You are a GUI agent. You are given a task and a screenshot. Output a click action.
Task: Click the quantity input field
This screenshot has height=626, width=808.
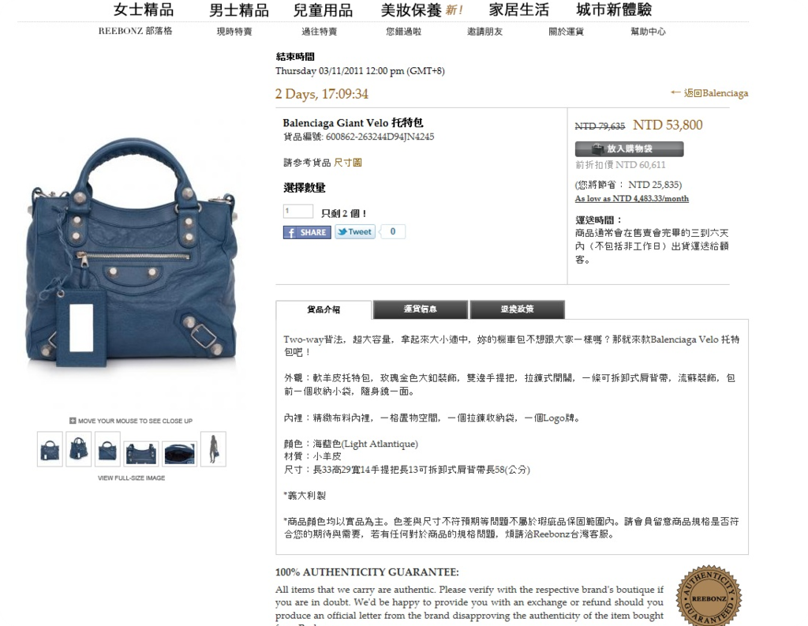(x=297, y=211)
